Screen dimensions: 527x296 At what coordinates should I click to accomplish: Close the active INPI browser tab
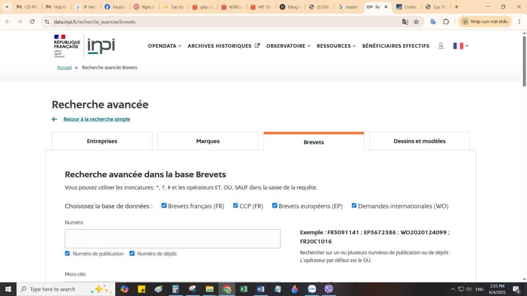coord(386,7)
